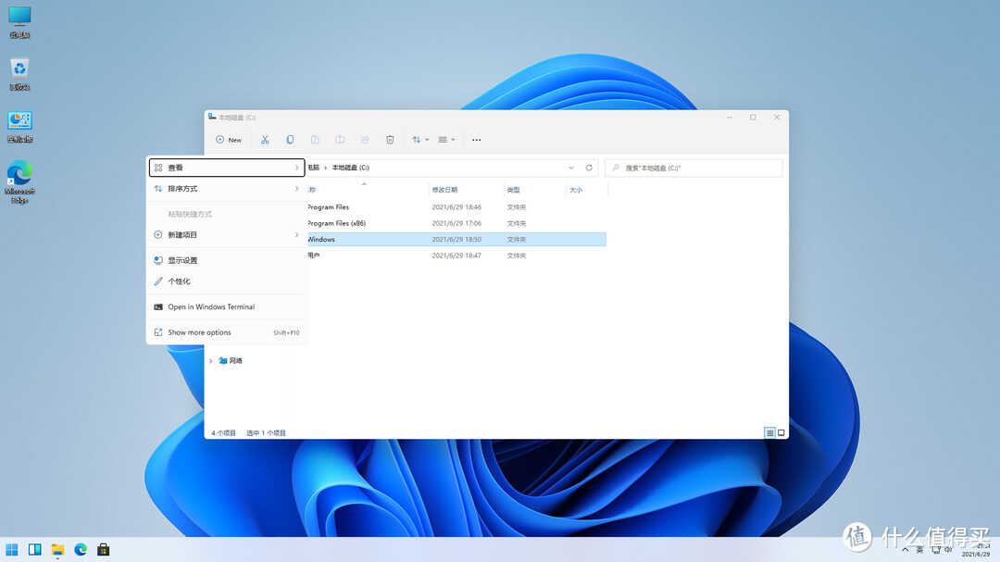Launch Microsoft Store from the taskbar

104,549
